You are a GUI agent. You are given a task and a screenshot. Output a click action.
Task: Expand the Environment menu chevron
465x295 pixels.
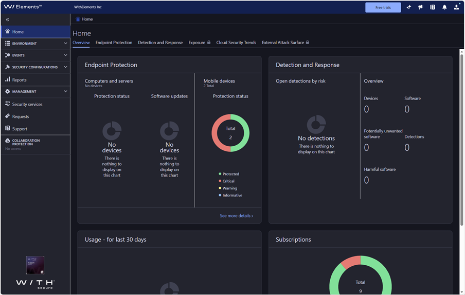pos(65,43)
